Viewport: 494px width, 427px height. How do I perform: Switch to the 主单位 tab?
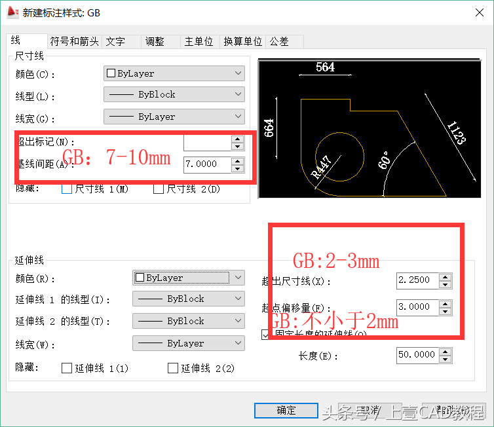(x=200, y=41)
